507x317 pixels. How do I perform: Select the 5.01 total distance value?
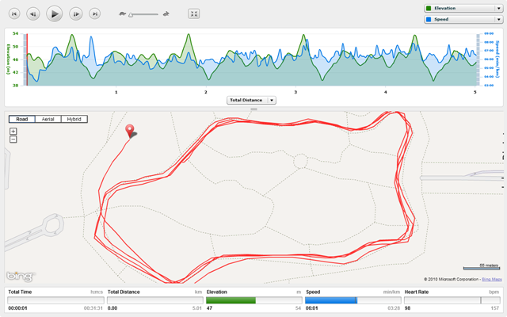197,308
